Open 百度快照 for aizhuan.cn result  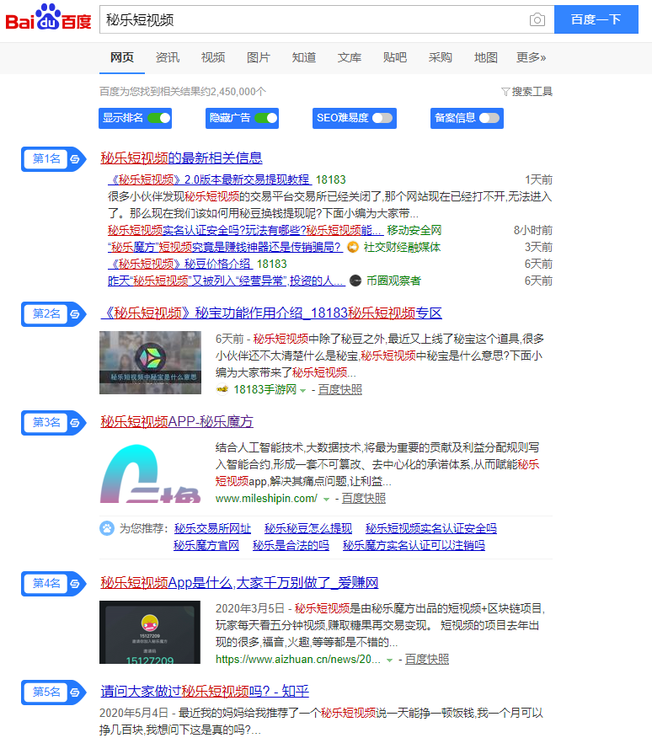427,660
